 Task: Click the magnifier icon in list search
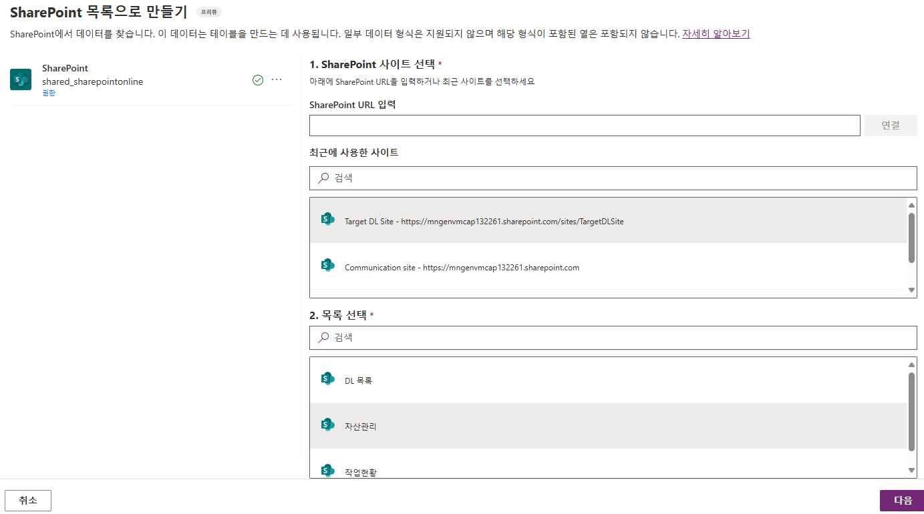[323, 338]
